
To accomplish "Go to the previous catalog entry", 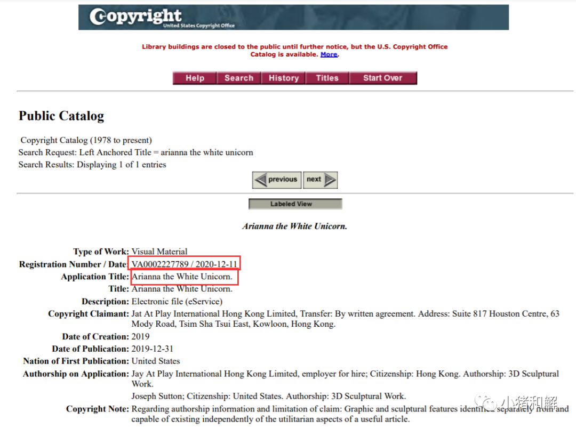I will click(x=277, y=180).
